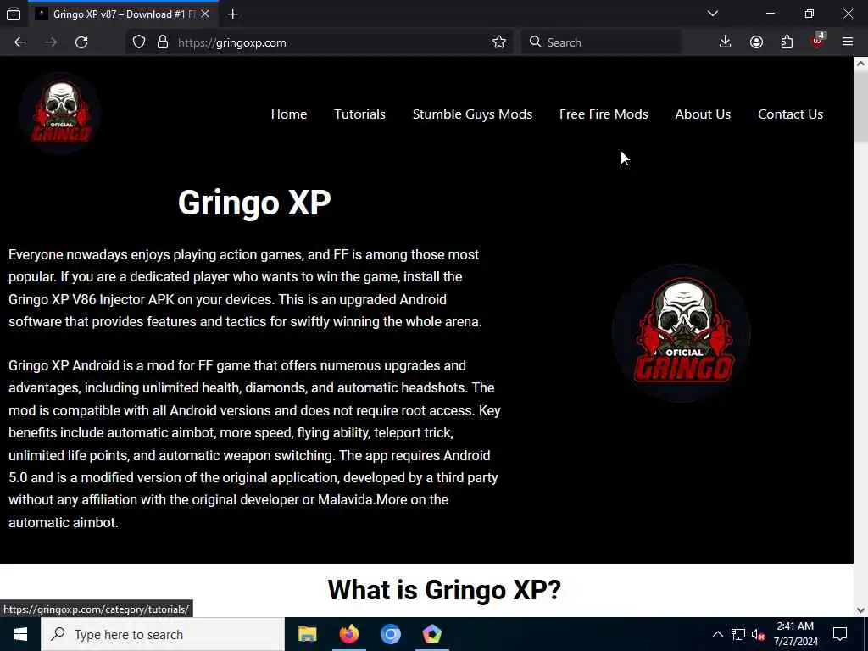Click the muted volume tray icon

[x=759, y=634]
